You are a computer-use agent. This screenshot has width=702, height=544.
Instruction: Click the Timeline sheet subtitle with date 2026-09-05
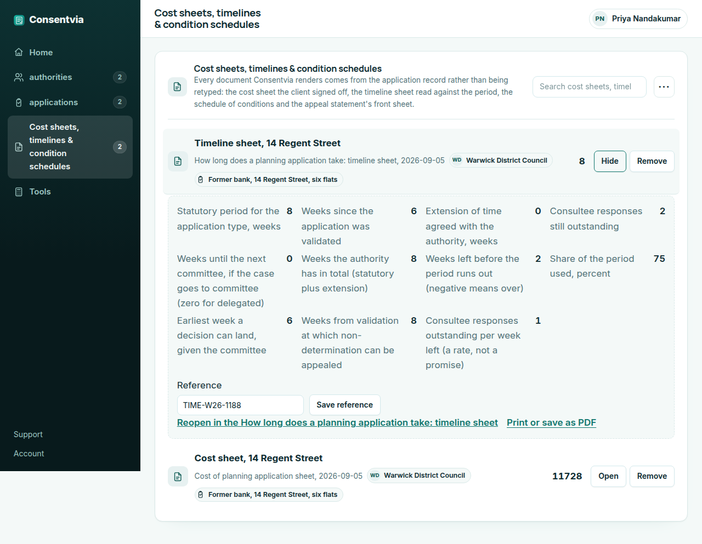[319, 161]
